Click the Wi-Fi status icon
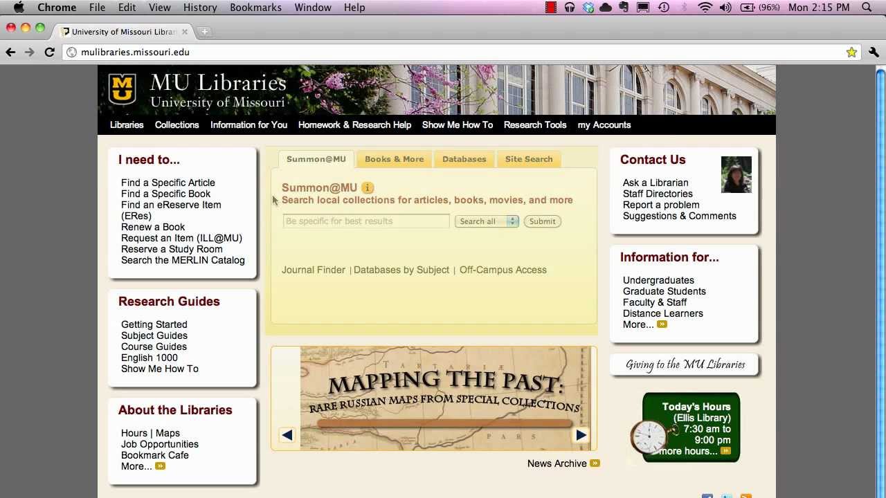This screenshot has height=498, width=886. tap(705, 8)
